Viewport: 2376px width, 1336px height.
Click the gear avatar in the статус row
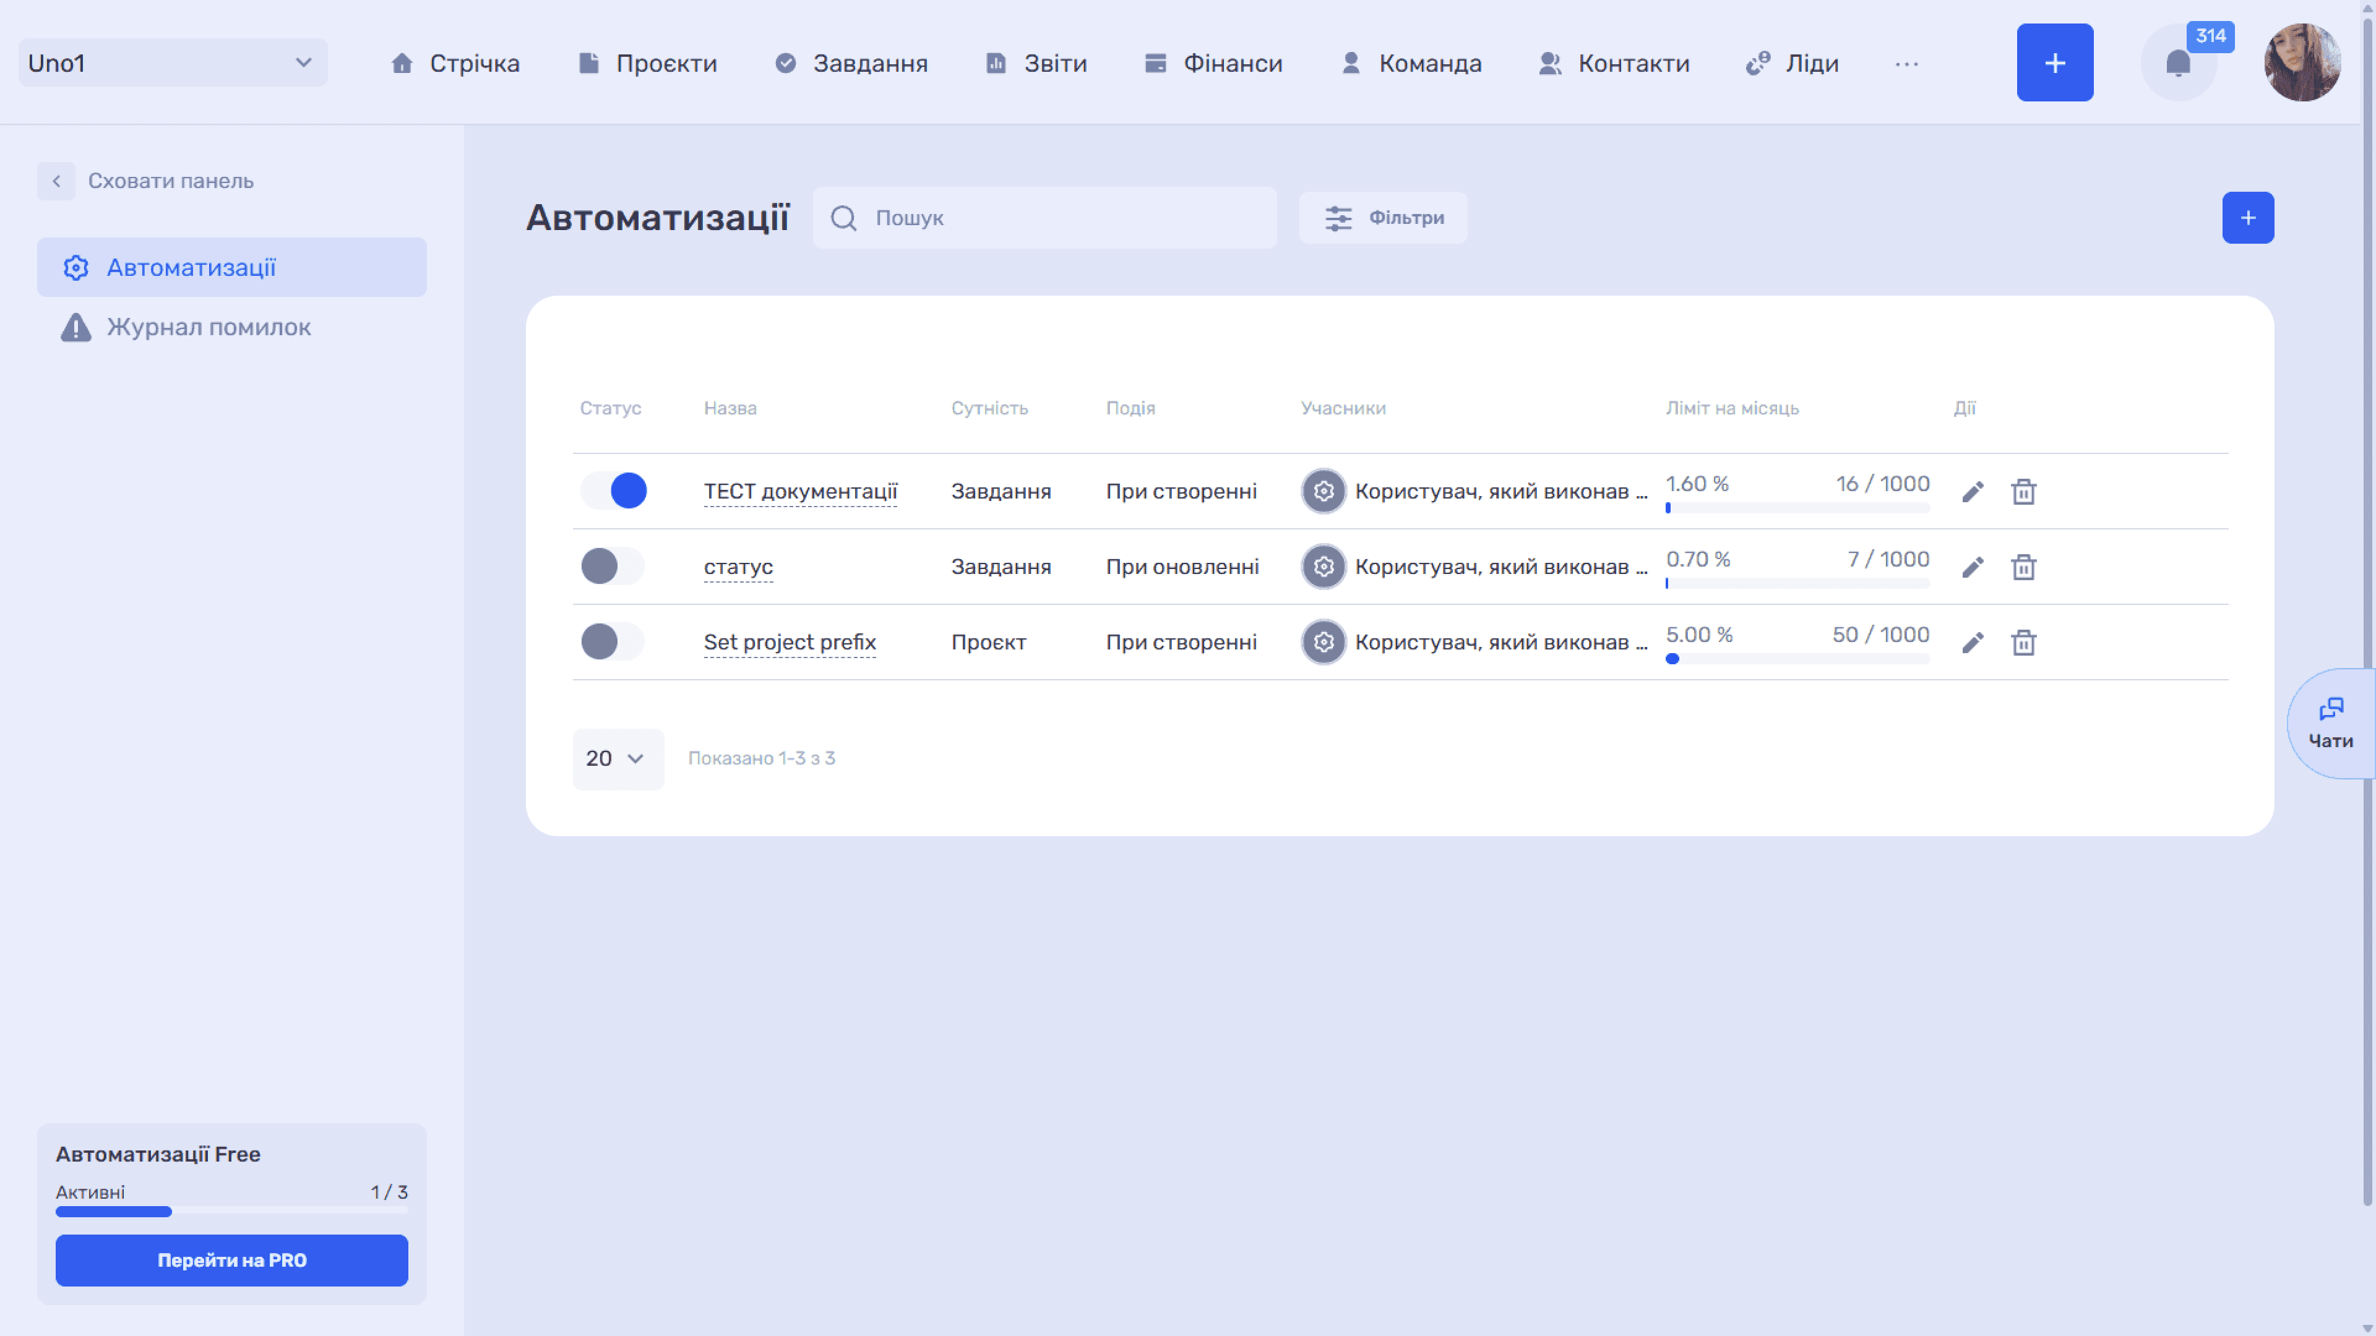click(1324, 566)
